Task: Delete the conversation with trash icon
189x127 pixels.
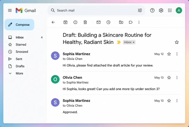Action: tap(85, 22)
